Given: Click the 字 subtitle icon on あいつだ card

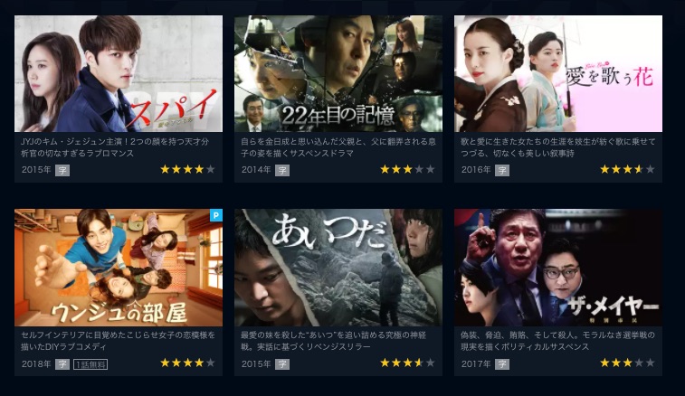Looking at the screenshot, I should pos(282,364).
